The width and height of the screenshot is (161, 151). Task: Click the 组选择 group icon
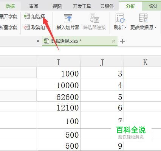(x=27, y=16)
